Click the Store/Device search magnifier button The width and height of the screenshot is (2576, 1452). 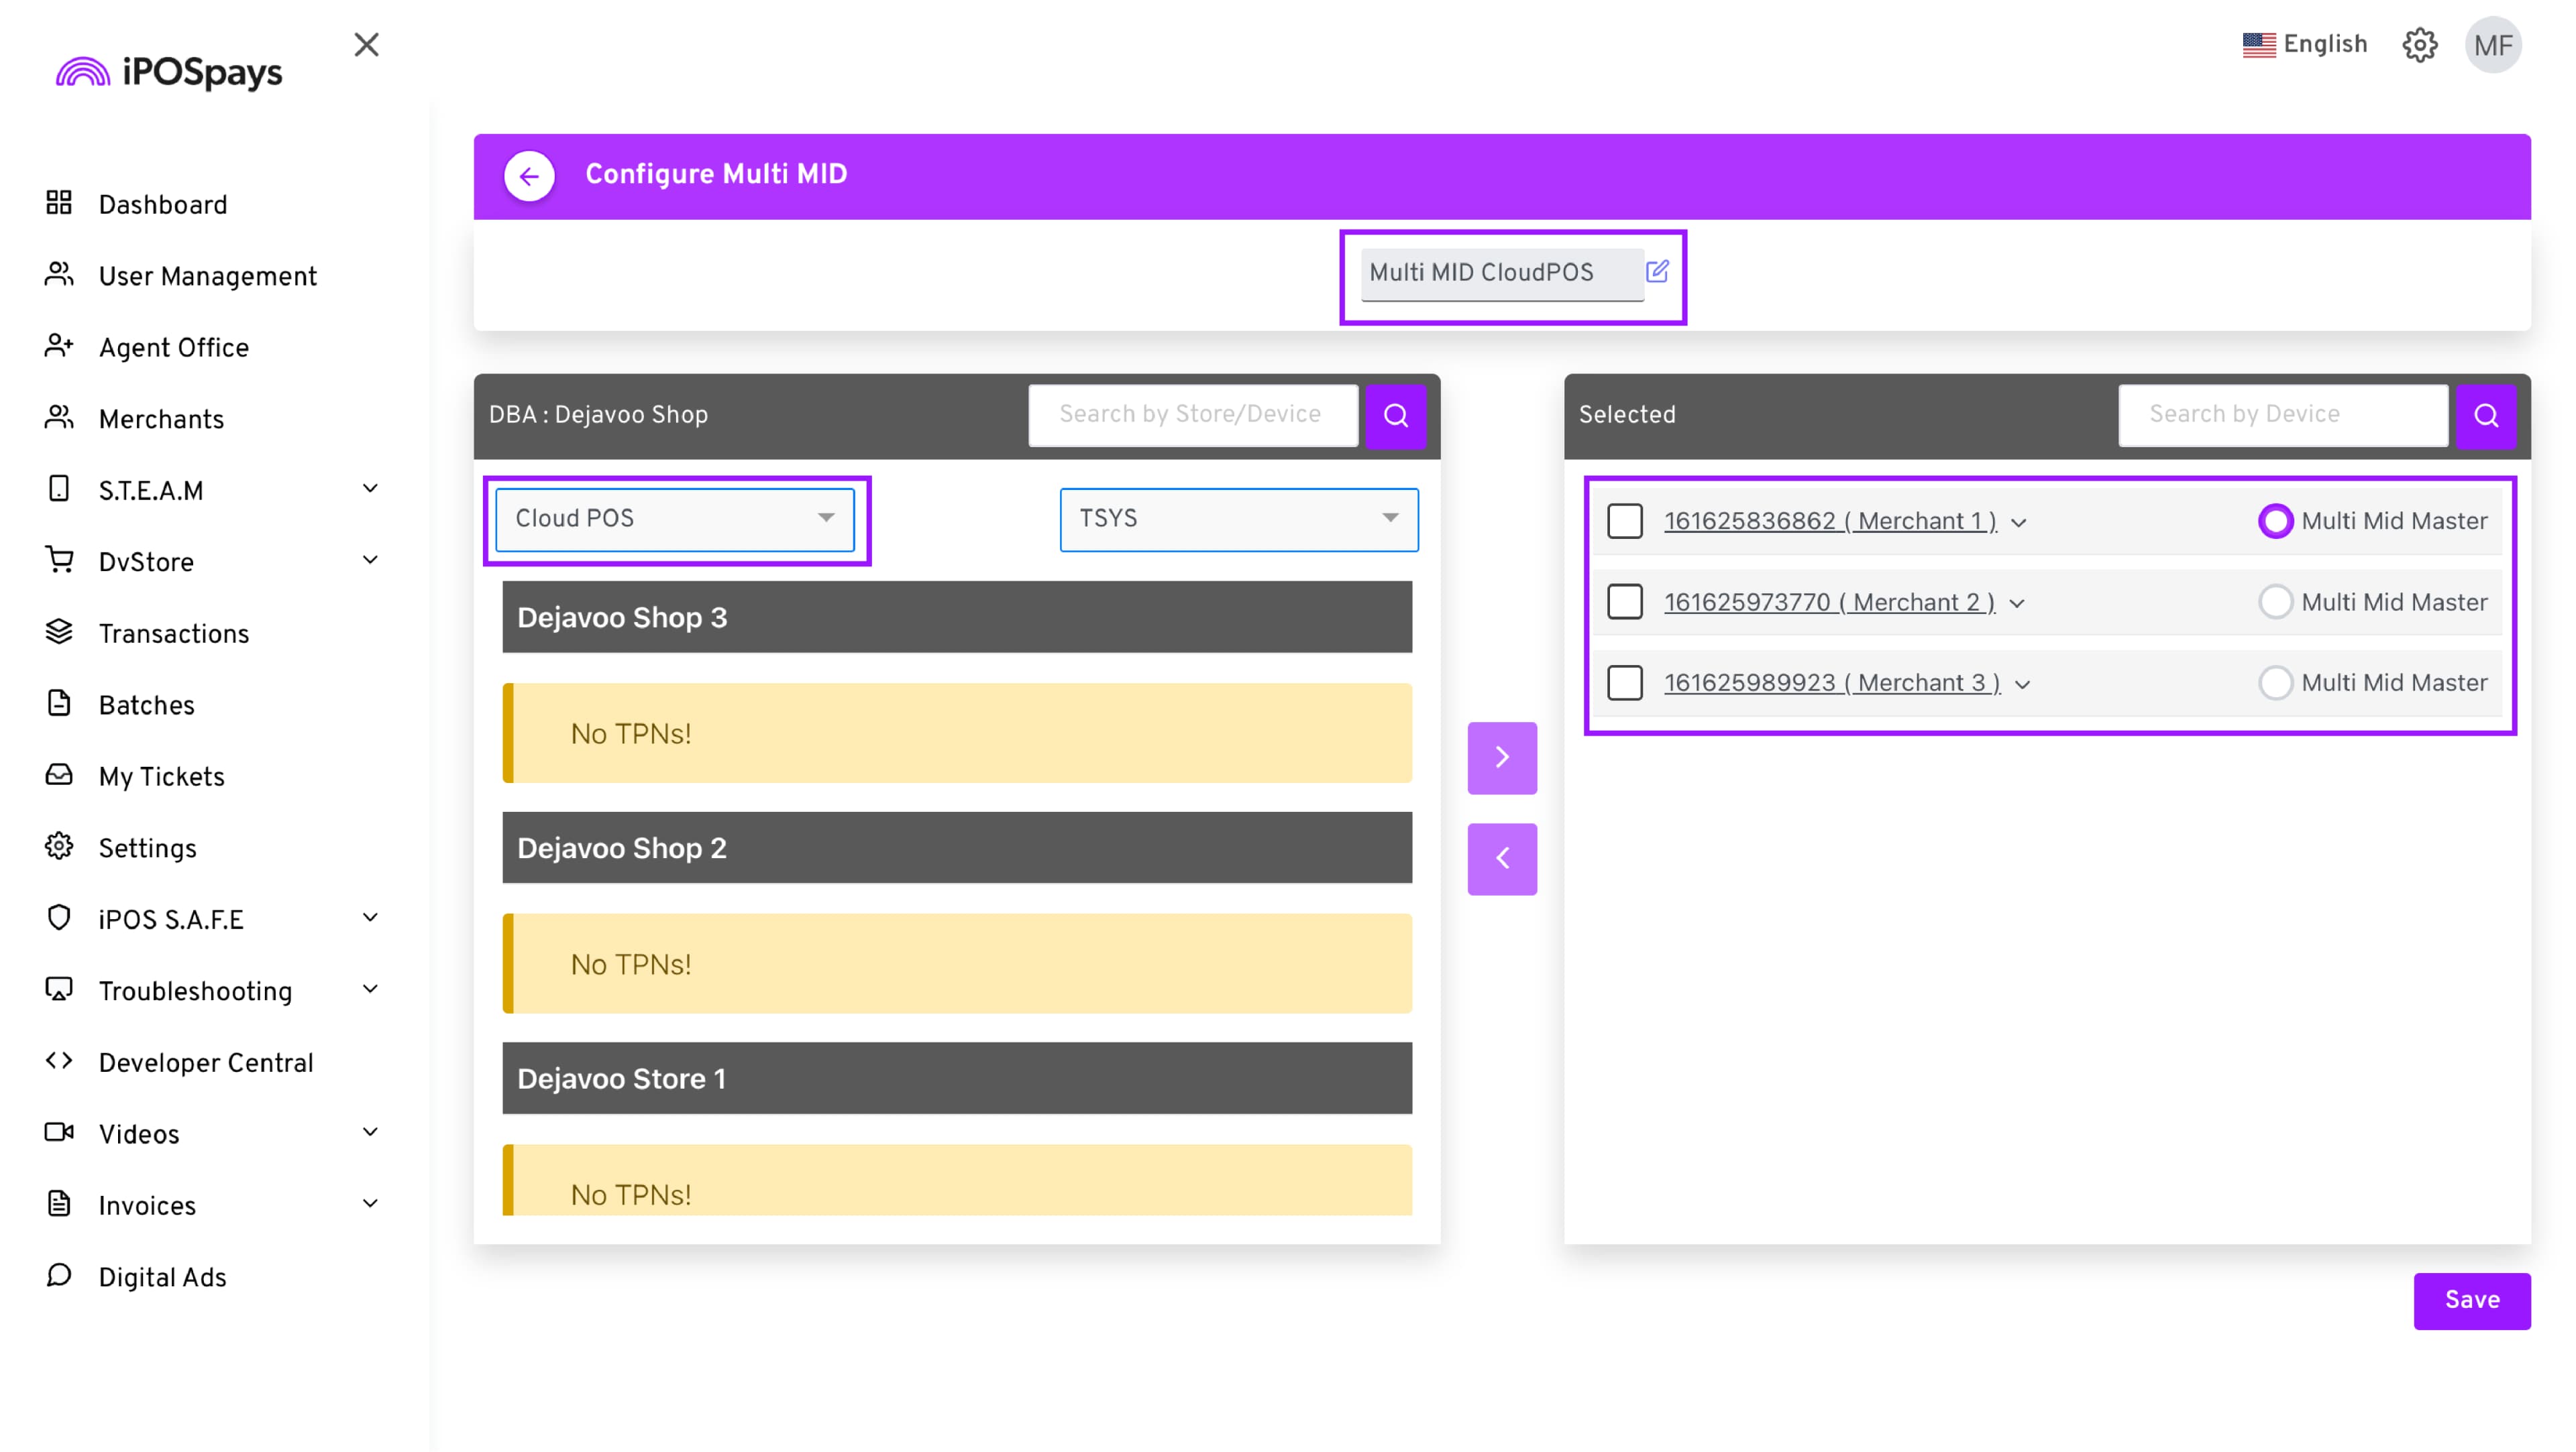tap(1396, 415)
